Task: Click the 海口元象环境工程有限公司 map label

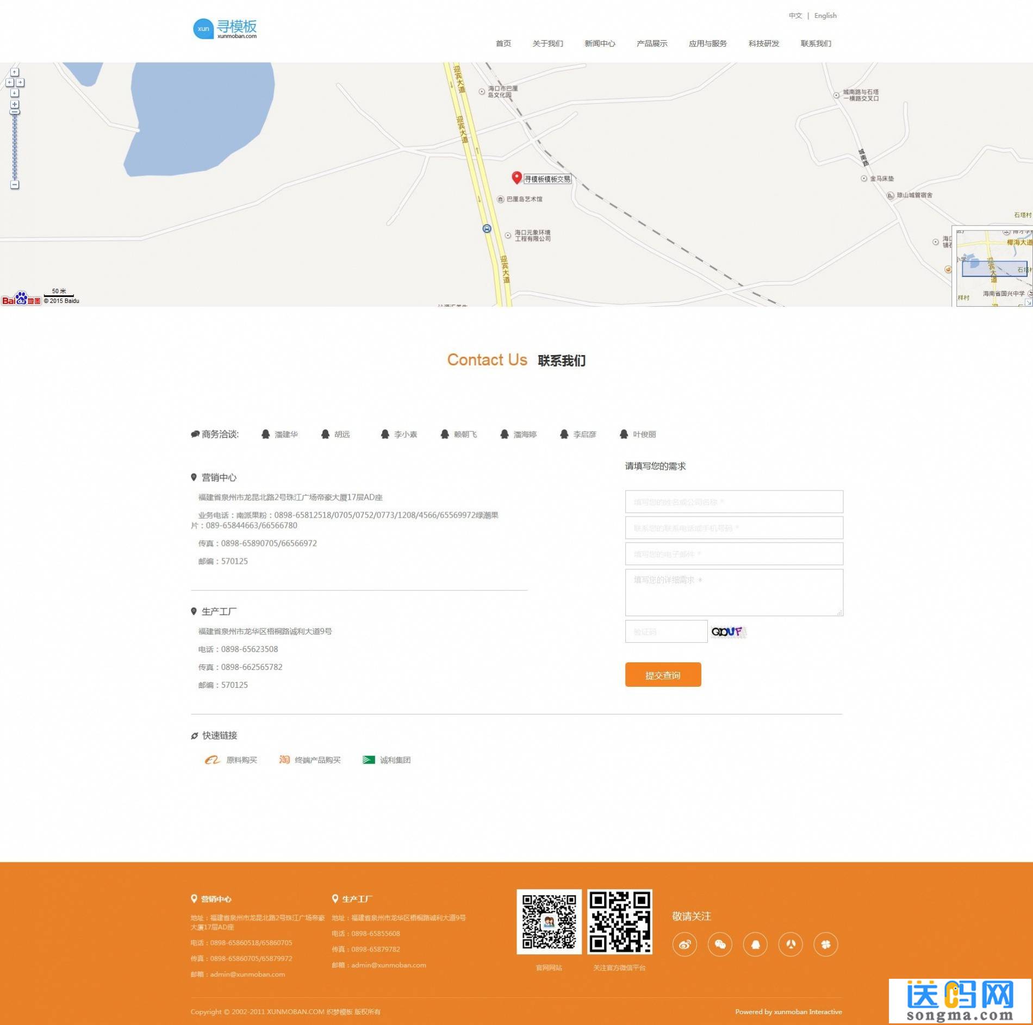Action: pyautogui.click(x=532, y=235)
